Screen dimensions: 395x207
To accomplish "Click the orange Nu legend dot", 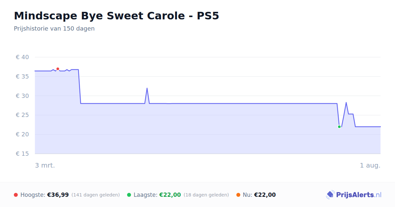I will coord(238,195).
